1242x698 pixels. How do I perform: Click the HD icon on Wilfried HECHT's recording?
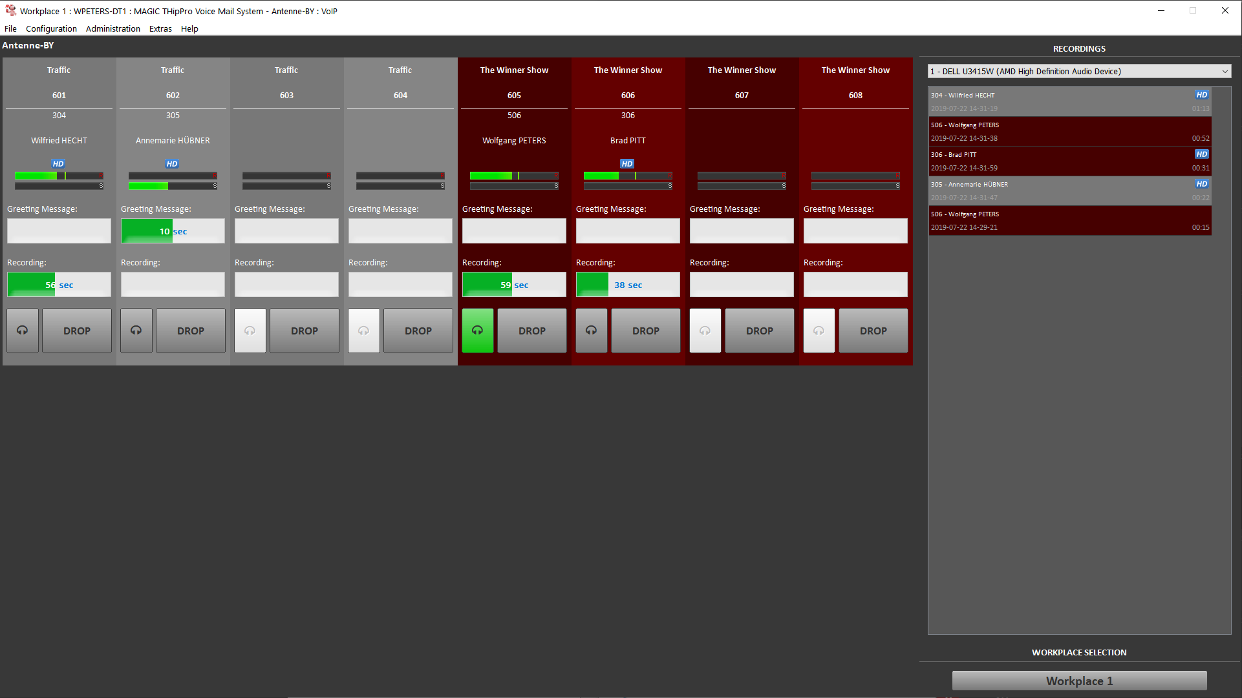[x=1201, y=94]
